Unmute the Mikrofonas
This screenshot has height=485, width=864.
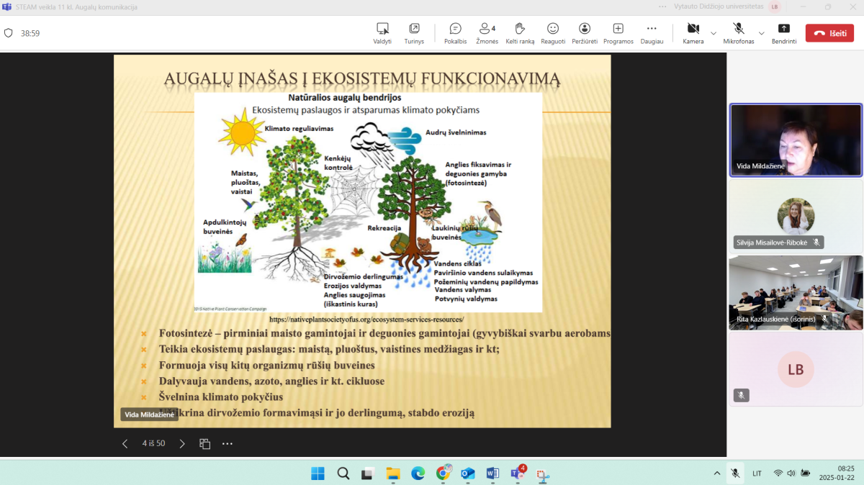[x=739, y=33]
